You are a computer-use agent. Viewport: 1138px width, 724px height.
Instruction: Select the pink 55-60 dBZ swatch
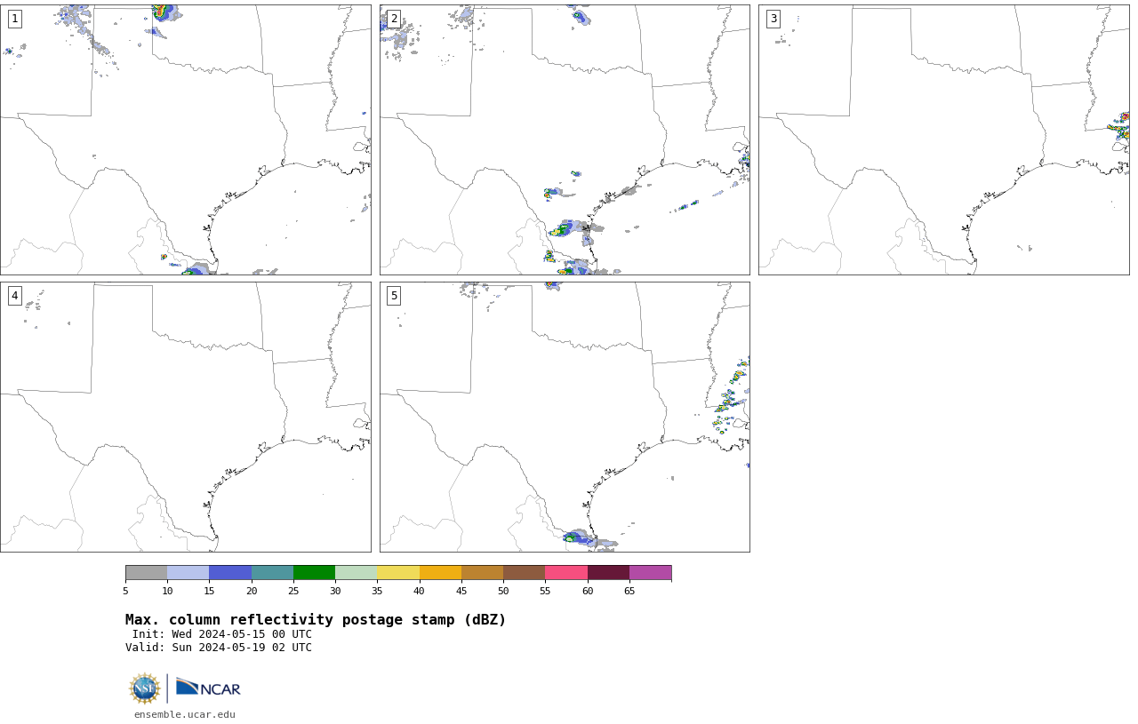click(x=566, y=572)
